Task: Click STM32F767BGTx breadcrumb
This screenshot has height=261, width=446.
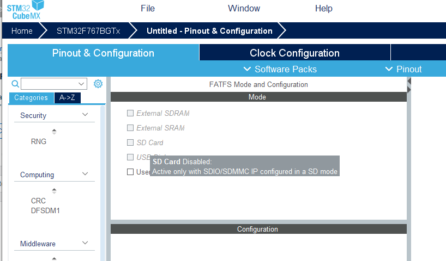Action: click(88, 30)
